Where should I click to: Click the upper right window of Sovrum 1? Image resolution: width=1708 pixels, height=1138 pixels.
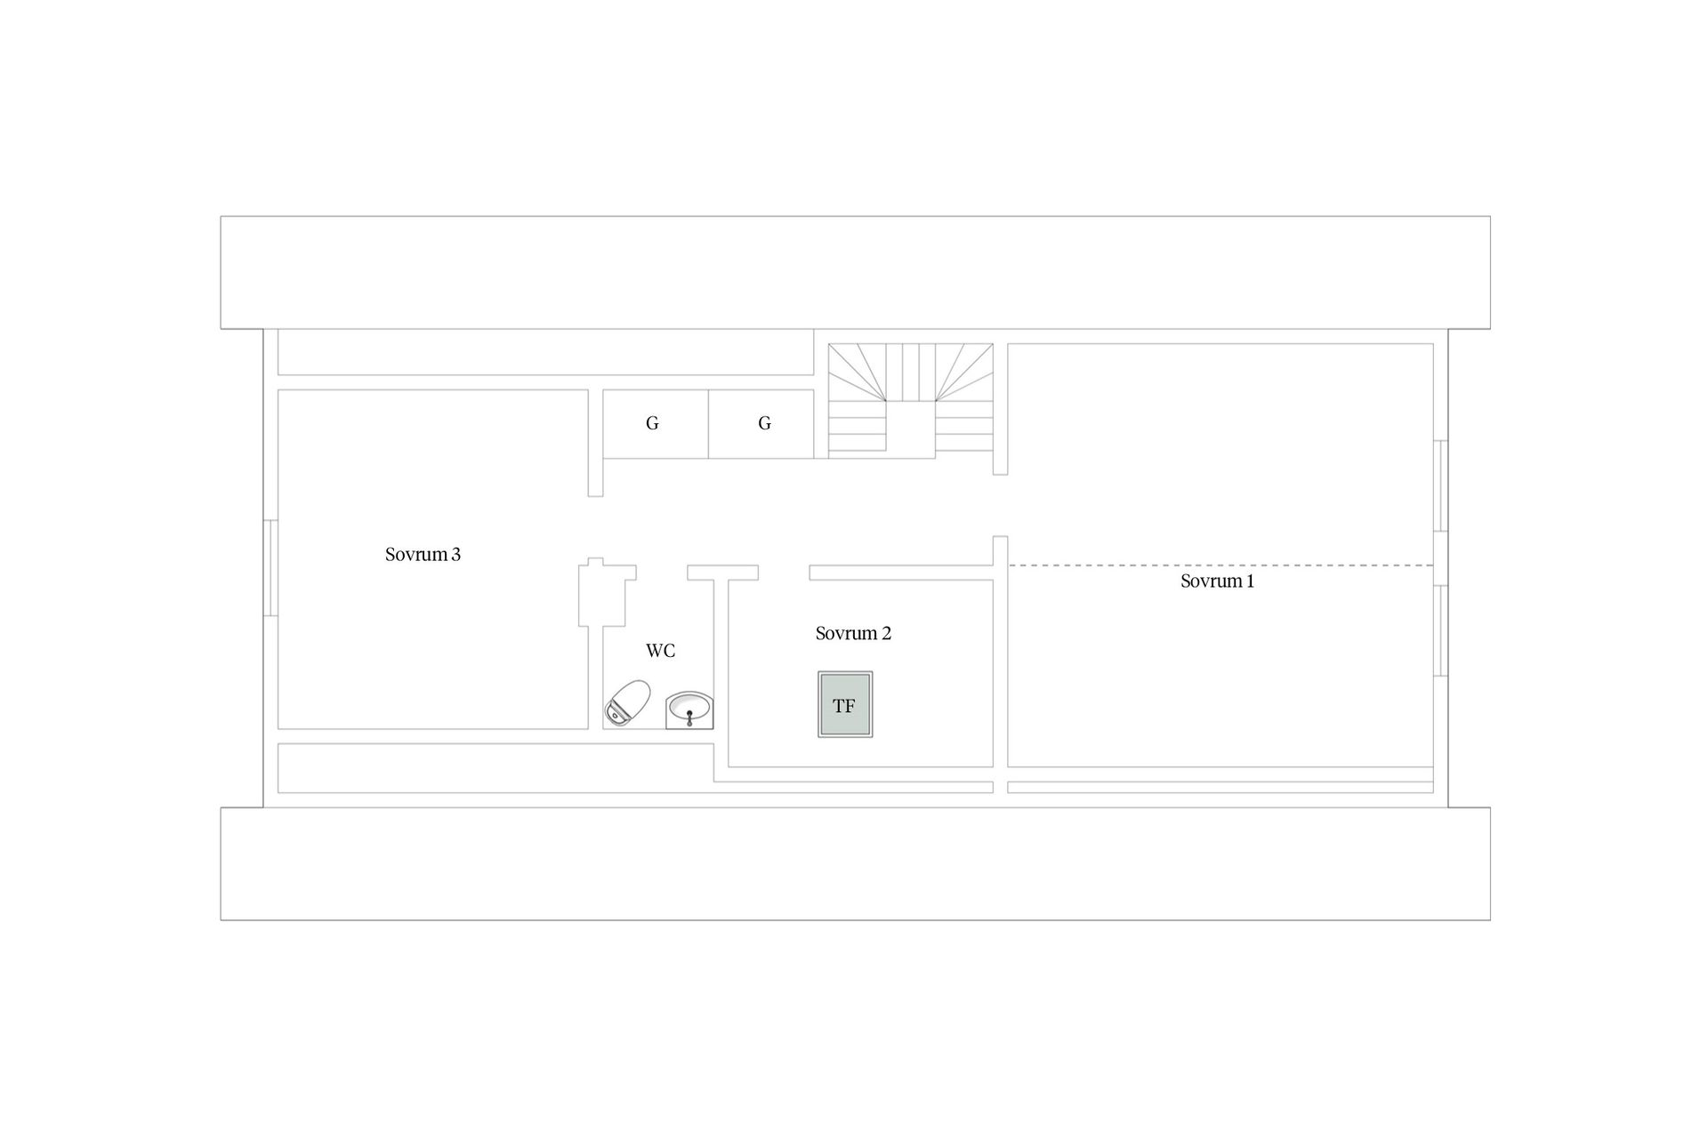pos(1441,486)
